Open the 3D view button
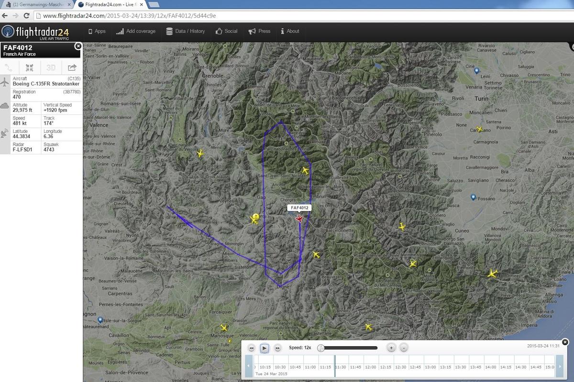The height and width of the screenshot is (382, 574). tap(51, 67)
